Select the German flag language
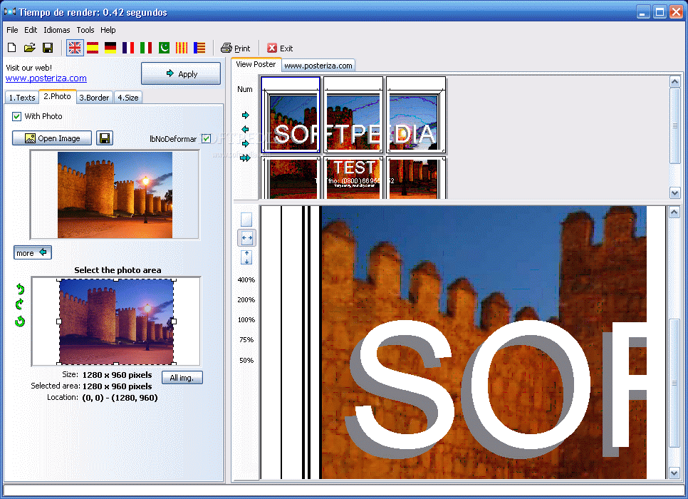Screen dimensions: 688x499 (x=110, y=48)
